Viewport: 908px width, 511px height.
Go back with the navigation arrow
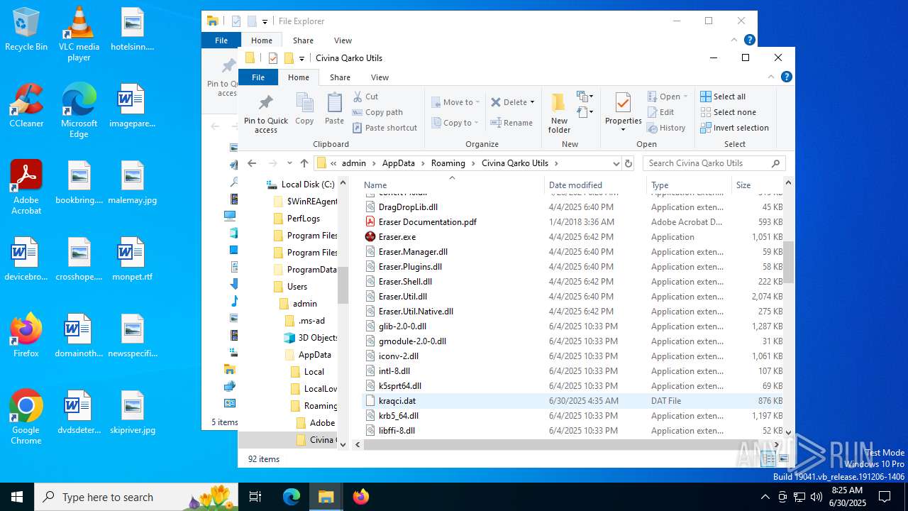[252, 163]
